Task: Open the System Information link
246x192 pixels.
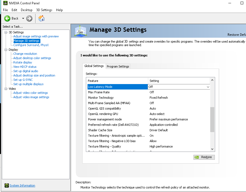Action: click(22, 185)
